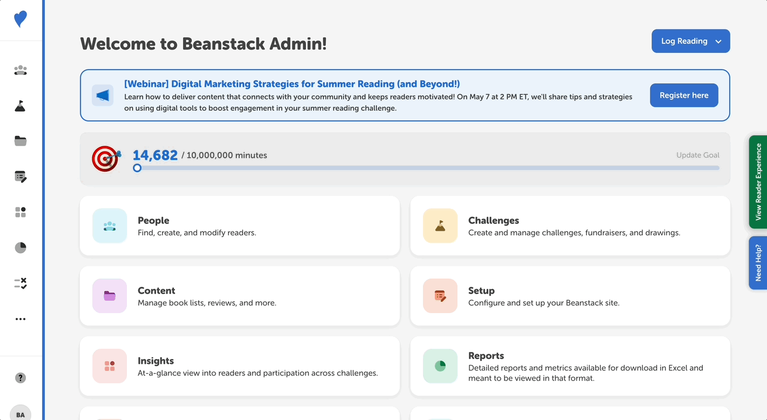This screenshot has height=420, width=767.
Task: Open the more options ellipsis in the sidebar
Action: tap(20, 319)
